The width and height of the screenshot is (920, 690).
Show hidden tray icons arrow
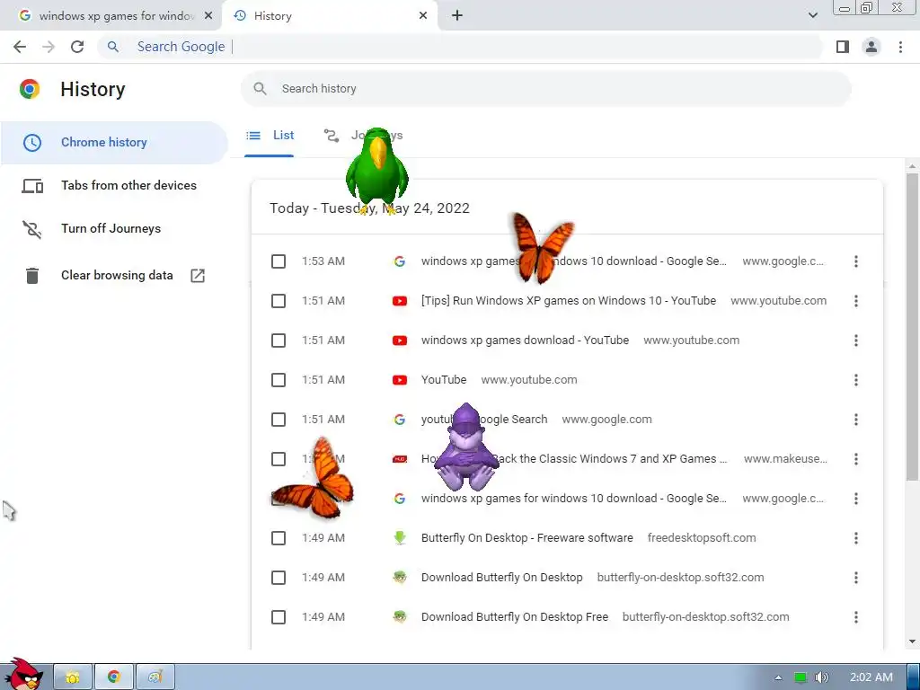click(x=779, y=677)
